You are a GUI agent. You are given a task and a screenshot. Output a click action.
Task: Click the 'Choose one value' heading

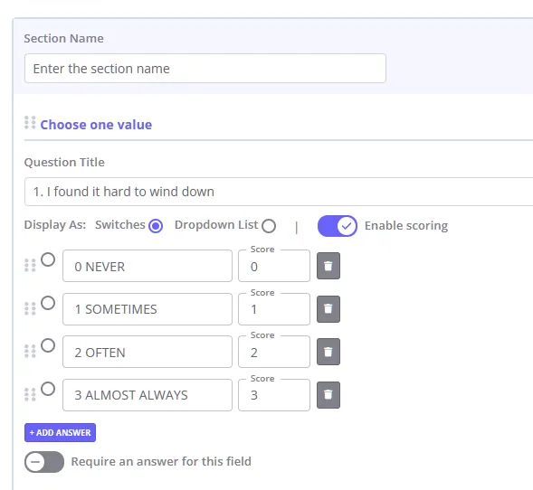(x=96, y=125)
